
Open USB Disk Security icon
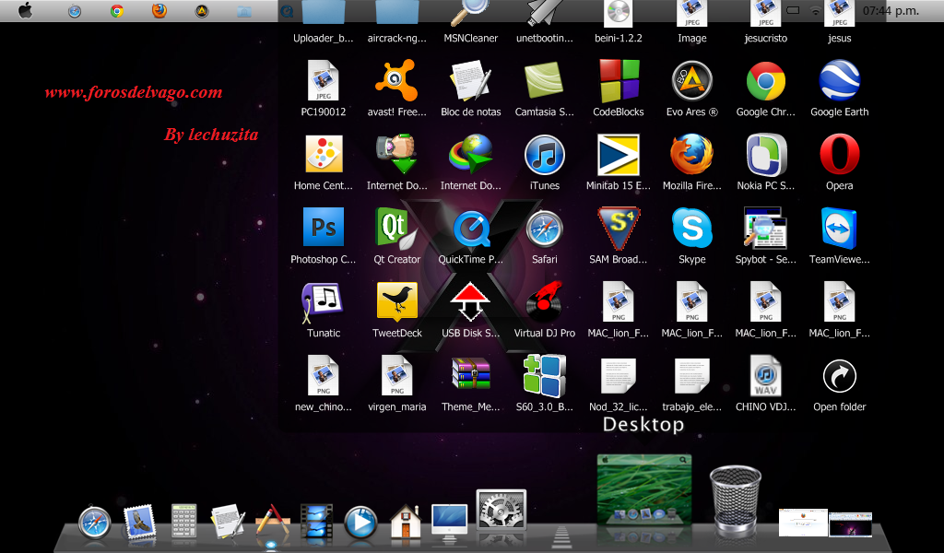click(x=469, y=302)
